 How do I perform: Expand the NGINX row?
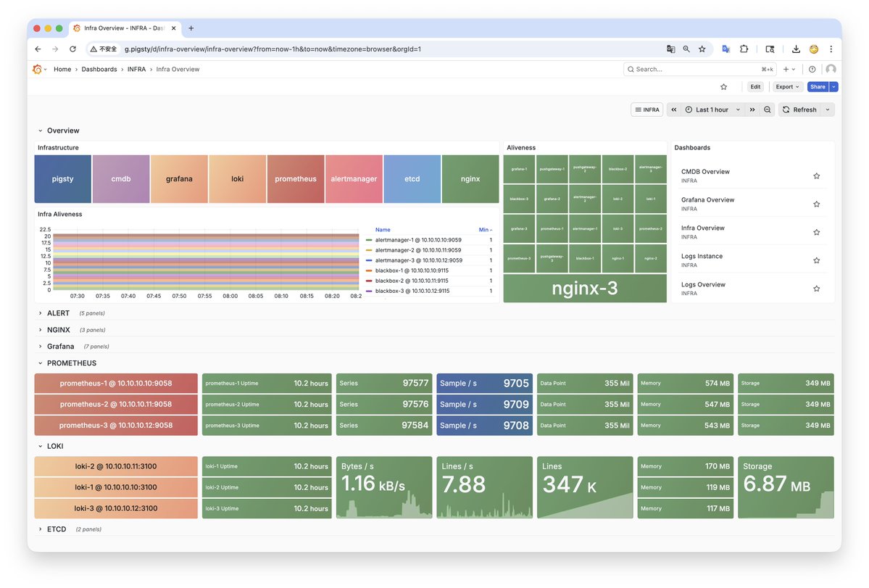click(x=41, y=330)
